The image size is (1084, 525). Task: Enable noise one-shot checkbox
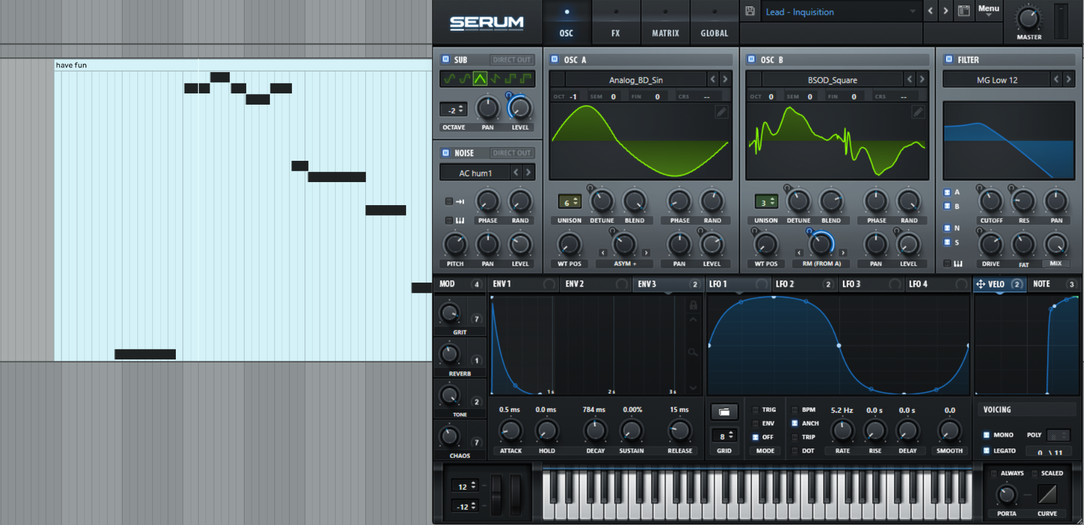pos(449,202)
